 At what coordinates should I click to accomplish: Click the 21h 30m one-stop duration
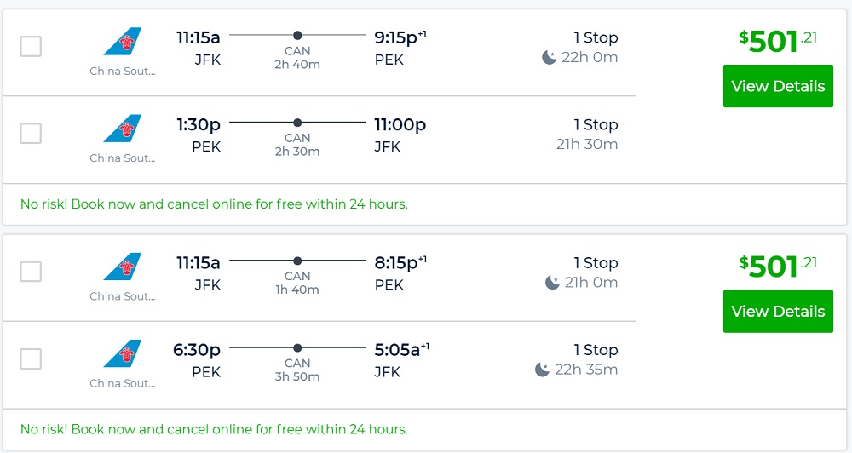pos(587,145)
